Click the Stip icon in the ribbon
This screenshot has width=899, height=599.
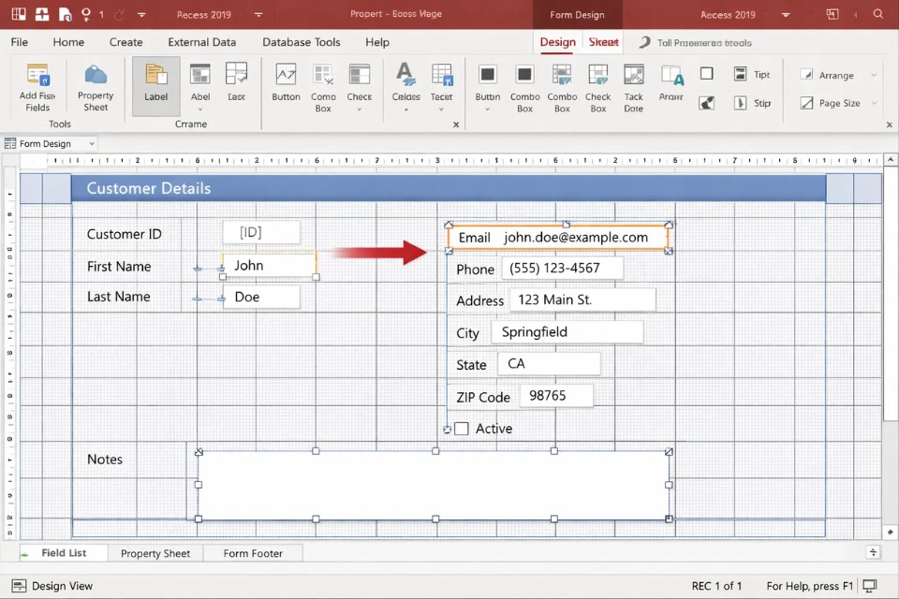point(741,103)
